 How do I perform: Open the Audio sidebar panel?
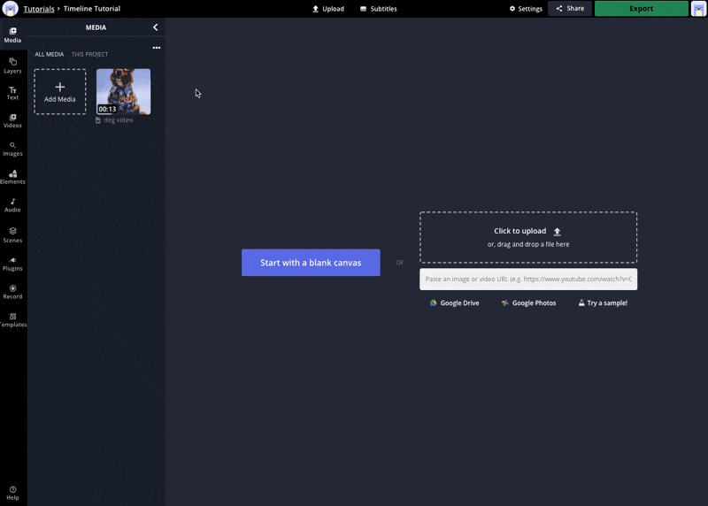click(x=12, y=205)
